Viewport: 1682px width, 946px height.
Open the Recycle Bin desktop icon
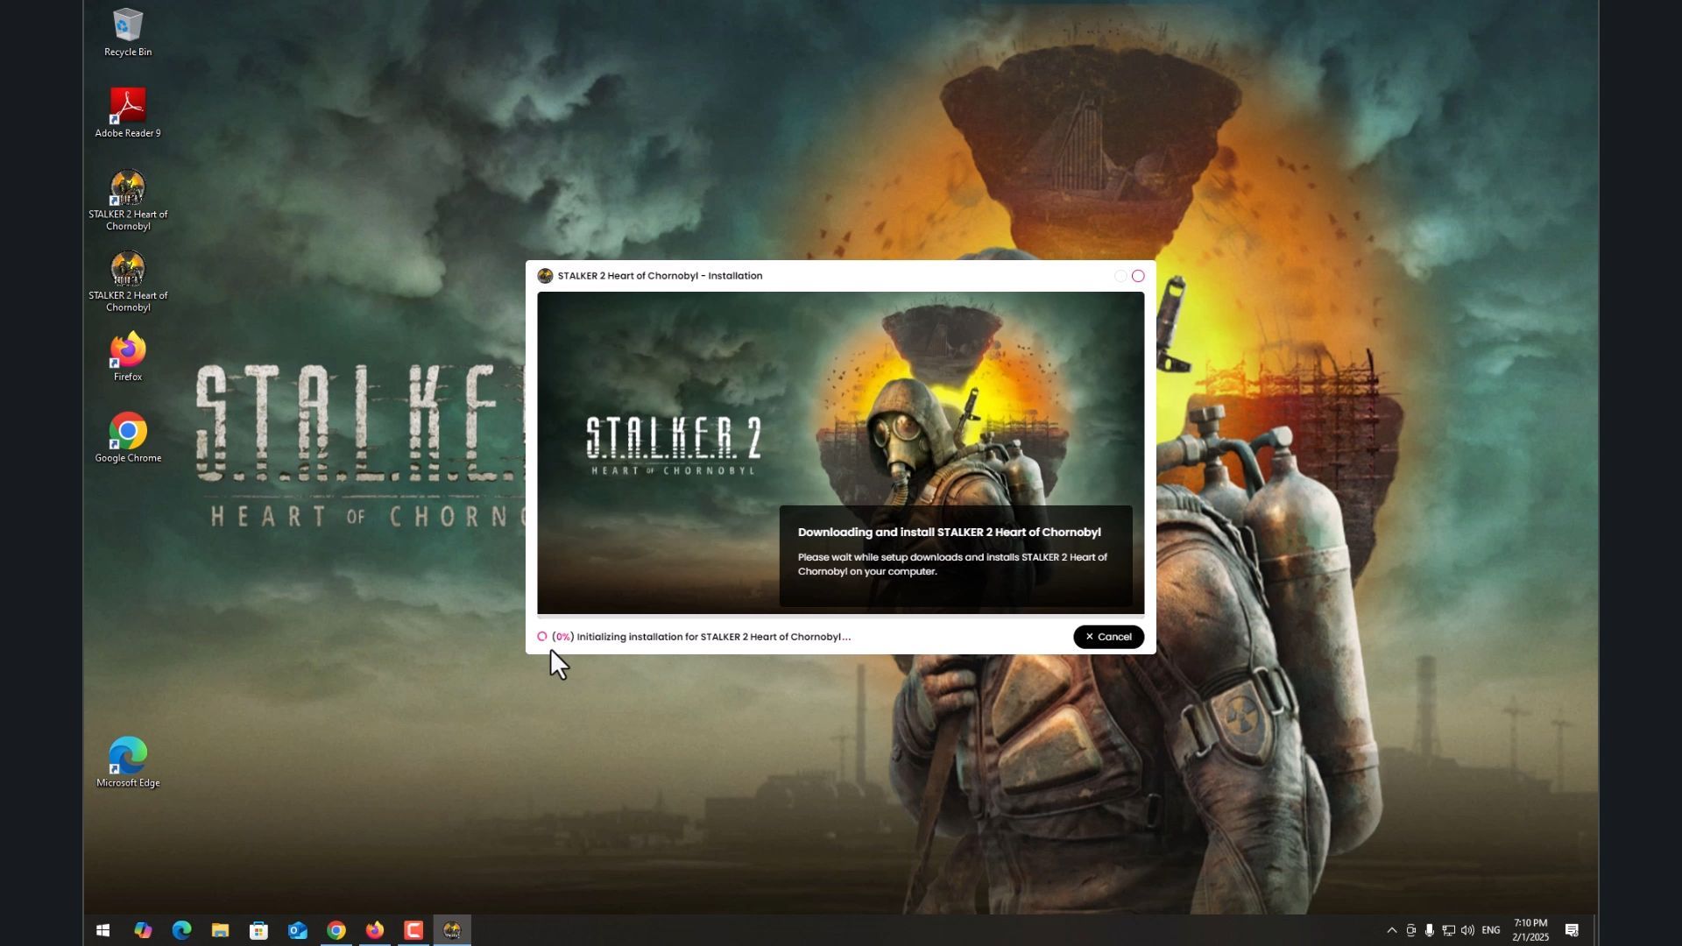click(128, 32)
